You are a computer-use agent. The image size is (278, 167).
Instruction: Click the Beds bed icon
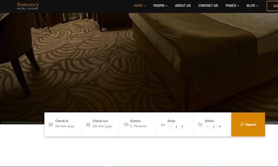163,125
